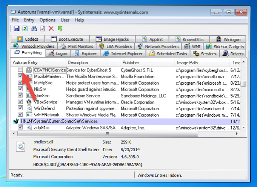Screen dimensions: 257x187
Task: Select the VBoxService cube icon entry
Action: point(29,102)
